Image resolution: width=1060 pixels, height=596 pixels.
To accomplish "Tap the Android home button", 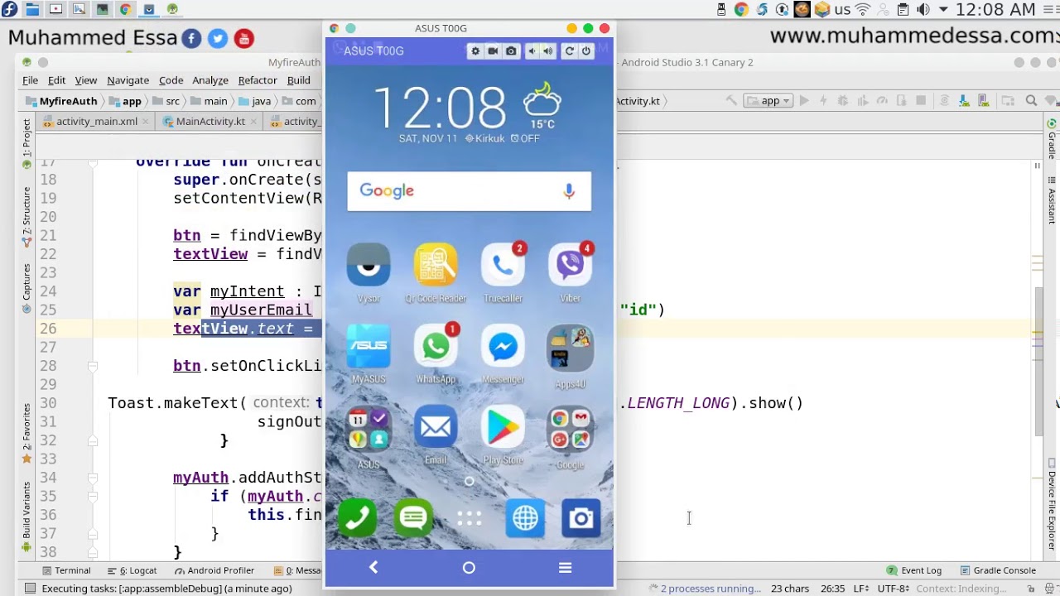I will [x=469, y=567].
